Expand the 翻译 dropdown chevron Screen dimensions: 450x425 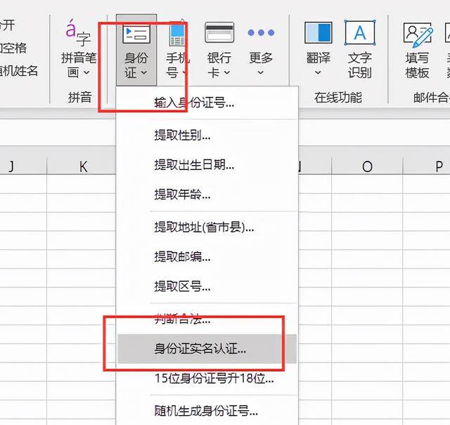[x=318, y=72]
